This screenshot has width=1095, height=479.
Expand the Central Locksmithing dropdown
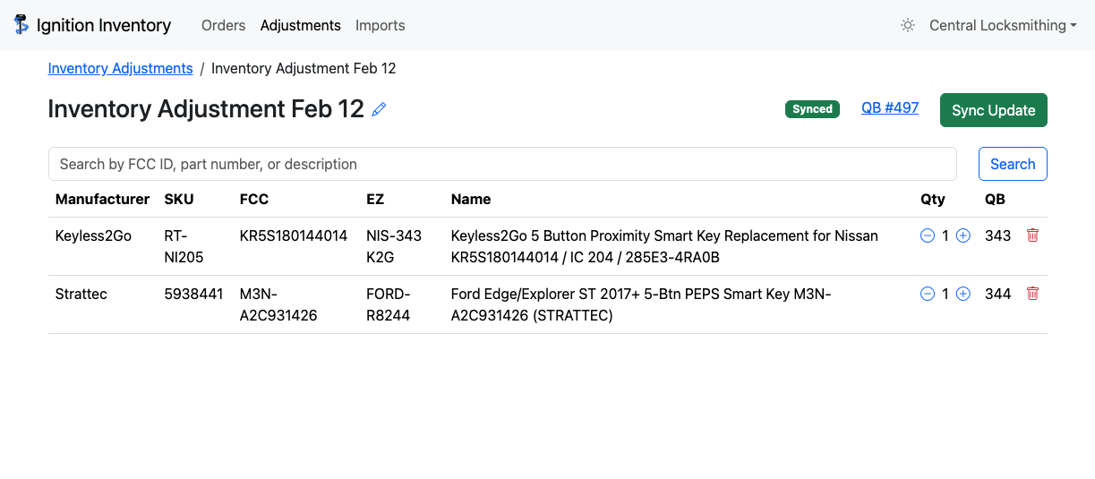pos(1003,25)
